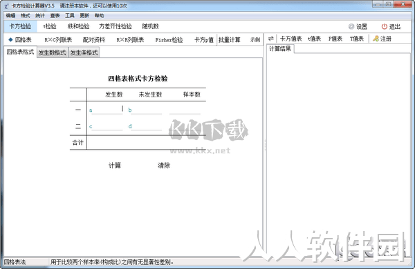The height and width of the screenshot is (269, 415).
Task: Click the 四格表格式卡方检验 heading
Action: point(138,79)
